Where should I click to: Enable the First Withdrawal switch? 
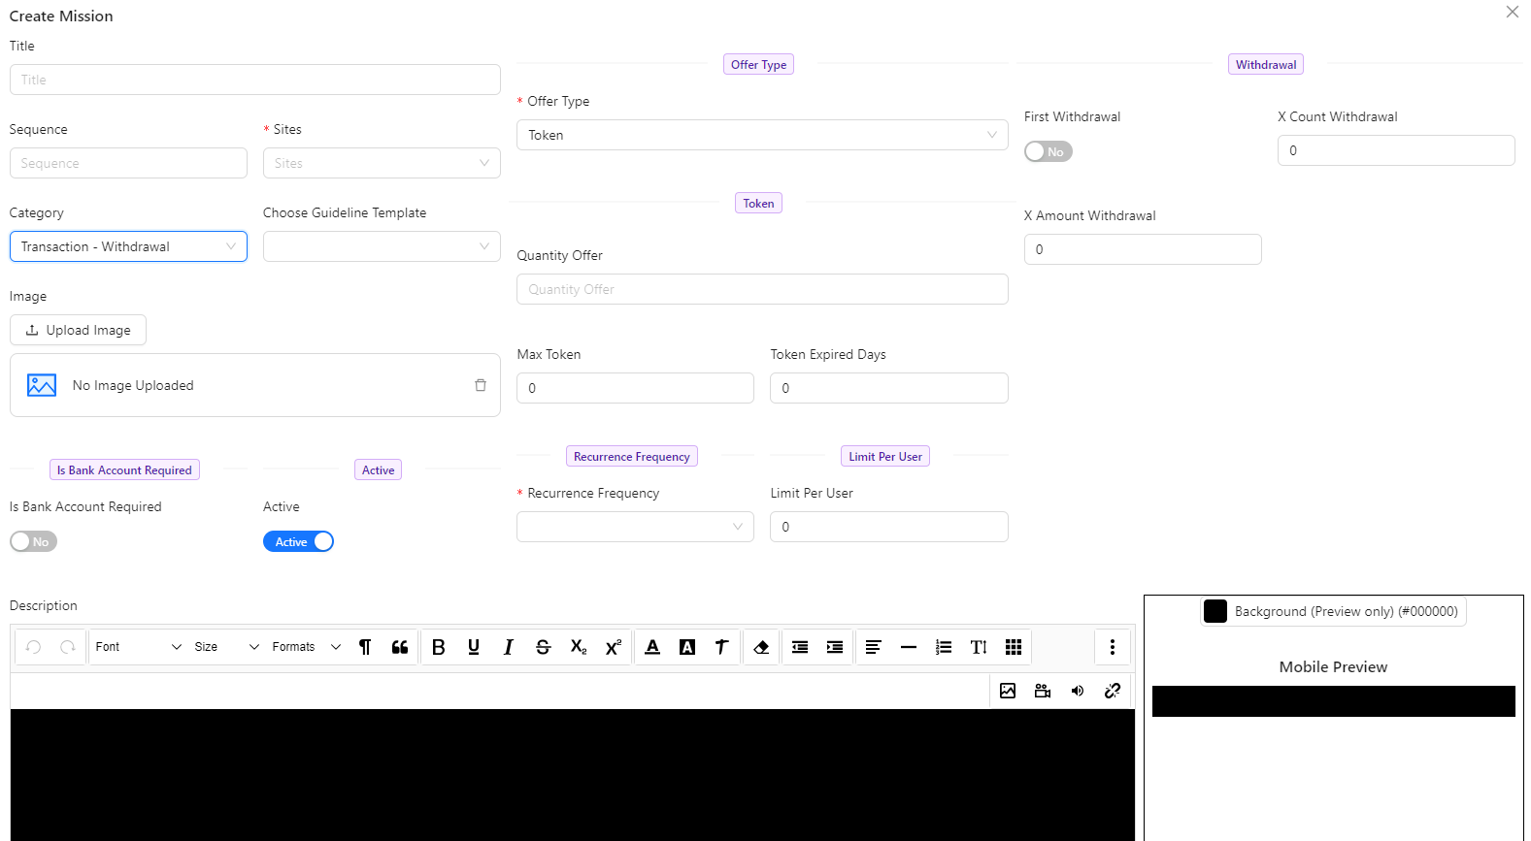(x=1048, y=151)
